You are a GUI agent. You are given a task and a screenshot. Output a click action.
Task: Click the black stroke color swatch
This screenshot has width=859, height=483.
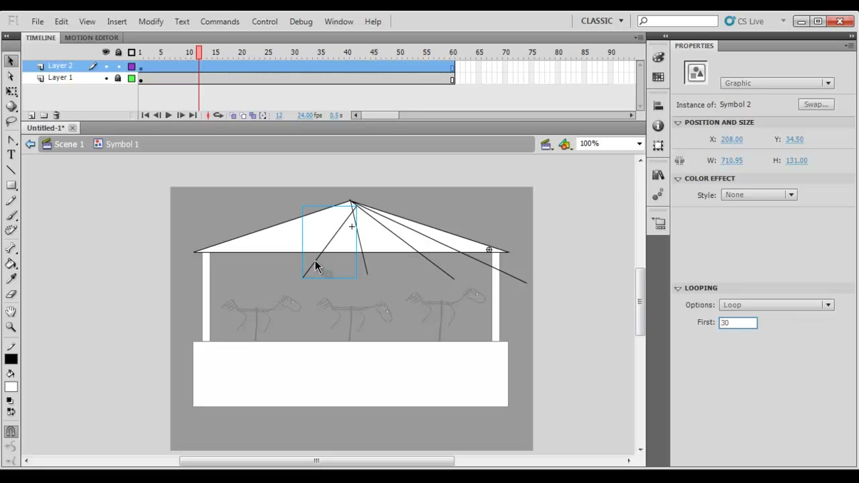coord(11,360)
